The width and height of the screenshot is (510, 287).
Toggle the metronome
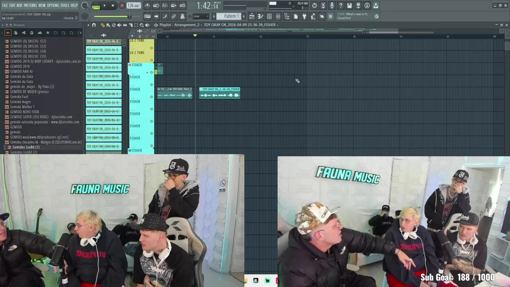coord(147,6)
